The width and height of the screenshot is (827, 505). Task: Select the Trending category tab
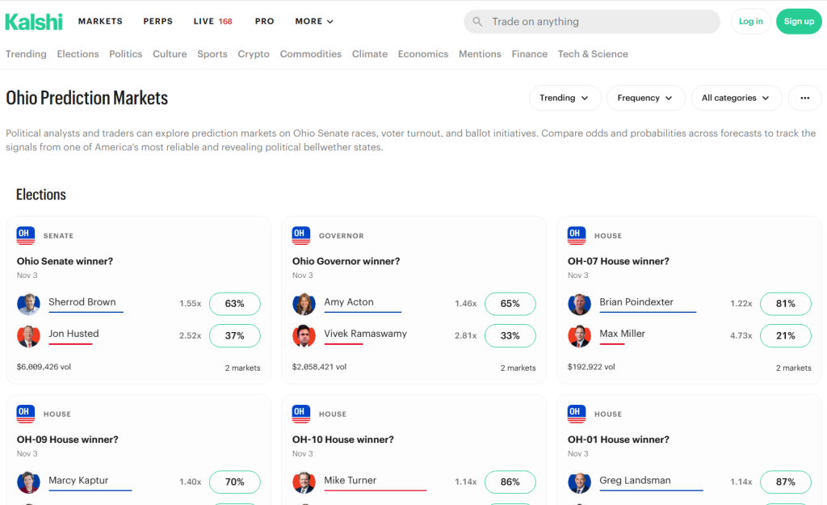click(26, 54)
